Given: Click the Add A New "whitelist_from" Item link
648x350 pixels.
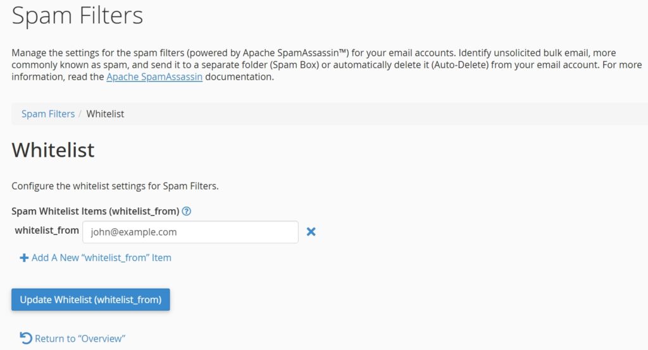Looking at the screenshot, I should click(101, 258).
